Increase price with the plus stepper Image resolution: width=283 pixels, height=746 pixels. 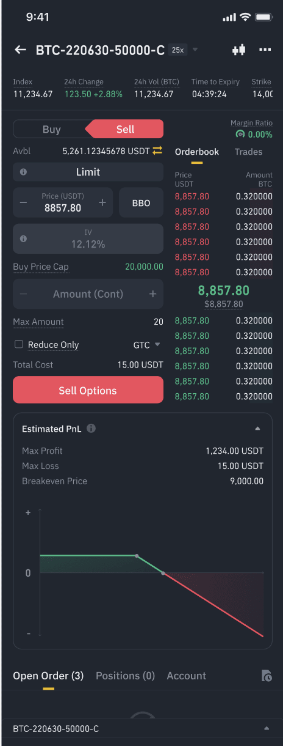(x=102, y=202)
